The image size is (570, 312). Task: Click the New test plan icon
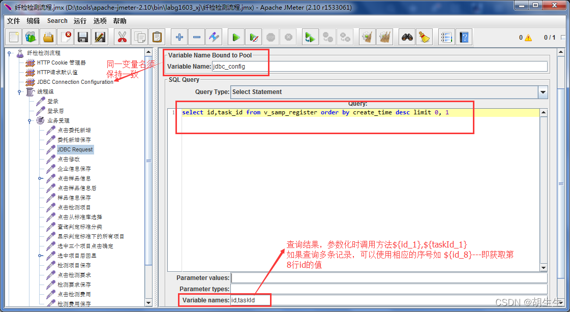point(14,37)
